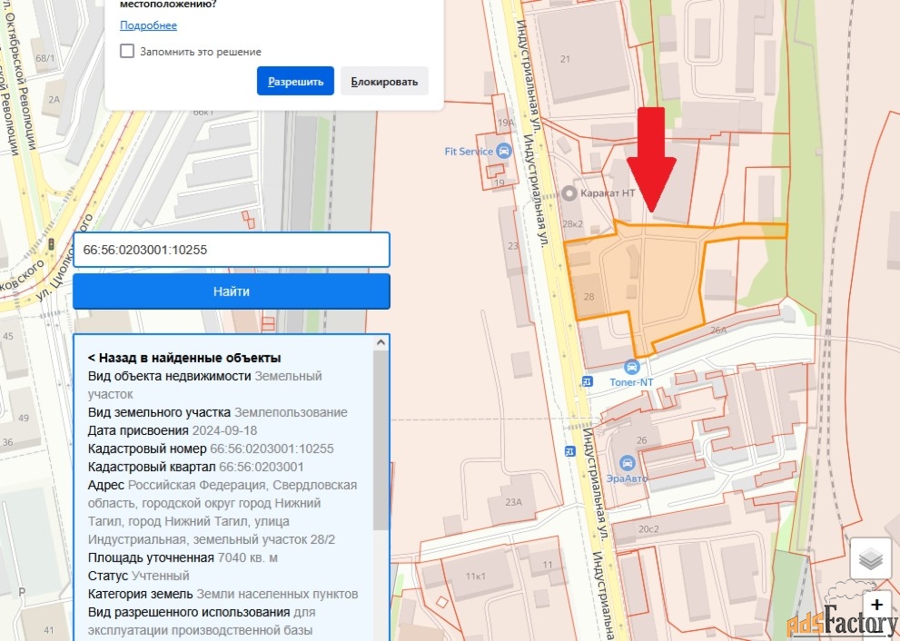
Task: Click the Блокировать button
Action: coord(384,81)
